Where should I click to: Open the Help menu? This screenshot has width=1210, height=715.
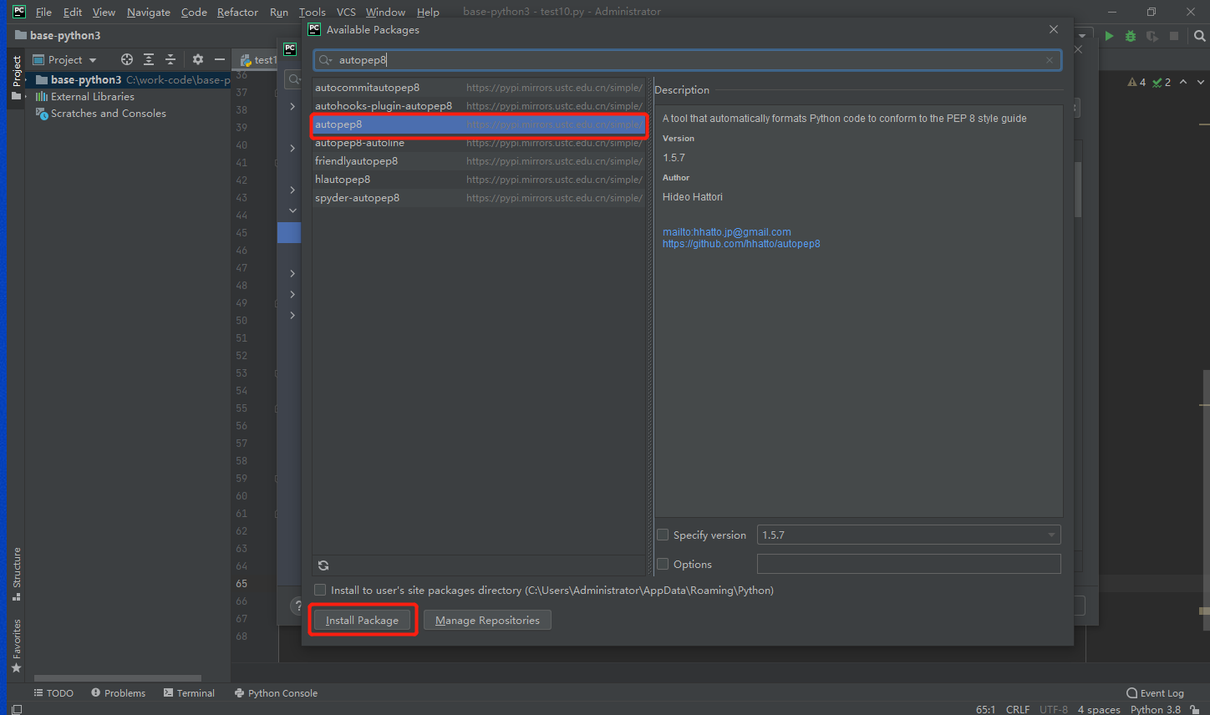click(428, 12)
